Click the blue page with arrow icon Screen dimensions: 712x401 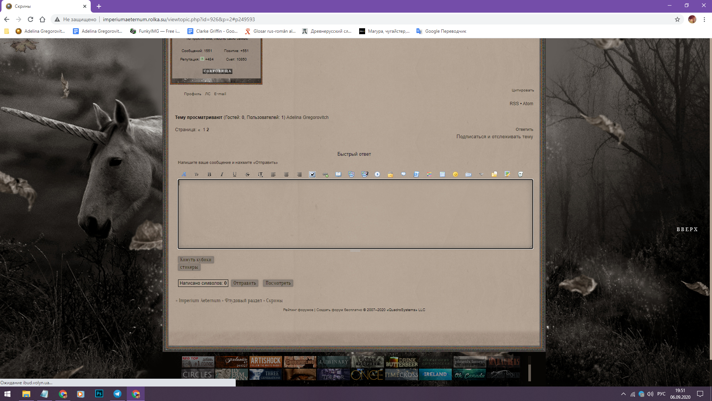(x=416, y=174)
